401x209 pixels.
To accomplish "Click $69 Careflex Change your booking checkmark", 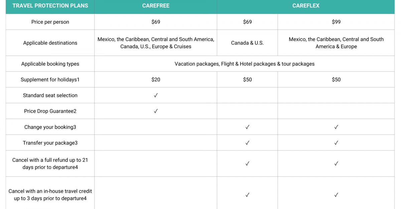I will 247,127.
